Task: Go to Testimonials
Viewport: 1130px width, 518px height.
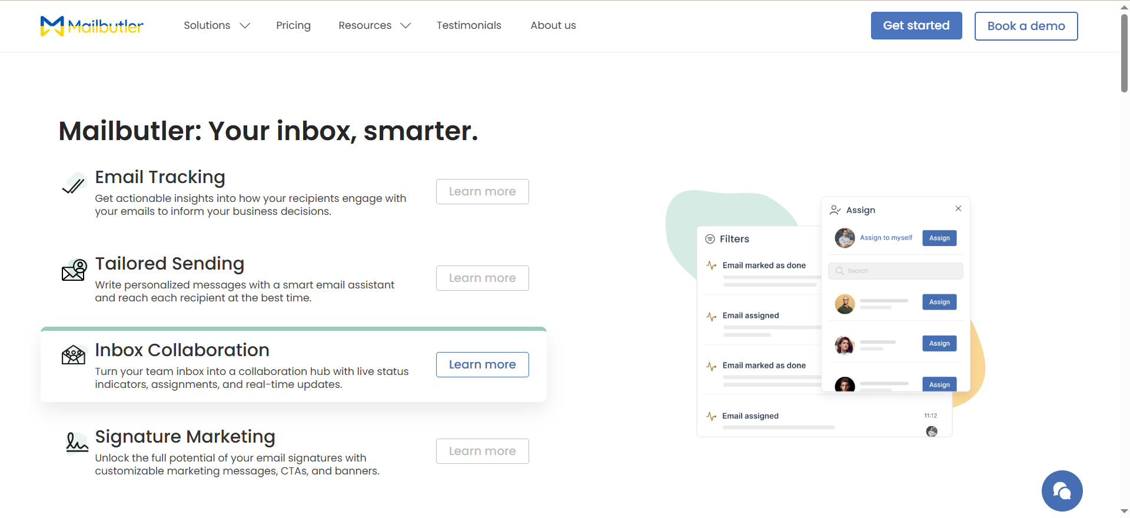Action: click(469, 25)
